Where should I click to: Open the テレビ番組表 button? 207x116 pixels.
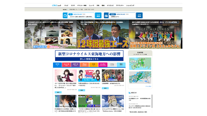click(x=98, y=15)
